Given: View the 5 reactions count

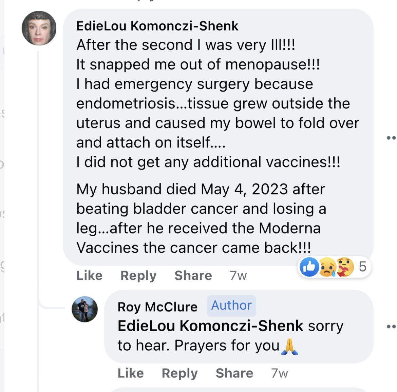Looking at the screenshot, I should coord(362,267).
